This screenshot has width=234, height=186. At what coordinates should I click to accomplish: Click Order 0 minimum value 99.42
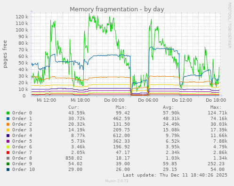tap(123, 113)
